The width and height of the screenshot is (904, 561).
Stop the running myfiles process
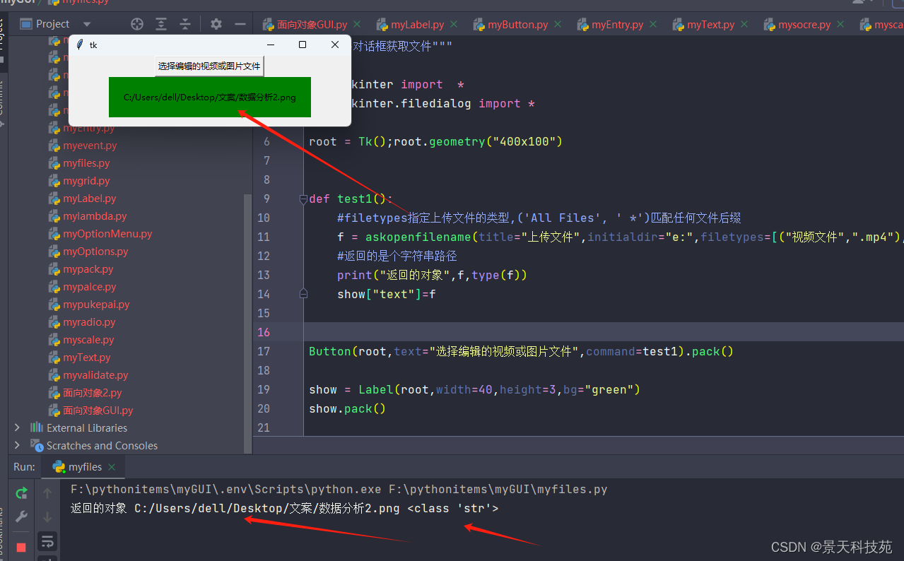pos(21,547)
